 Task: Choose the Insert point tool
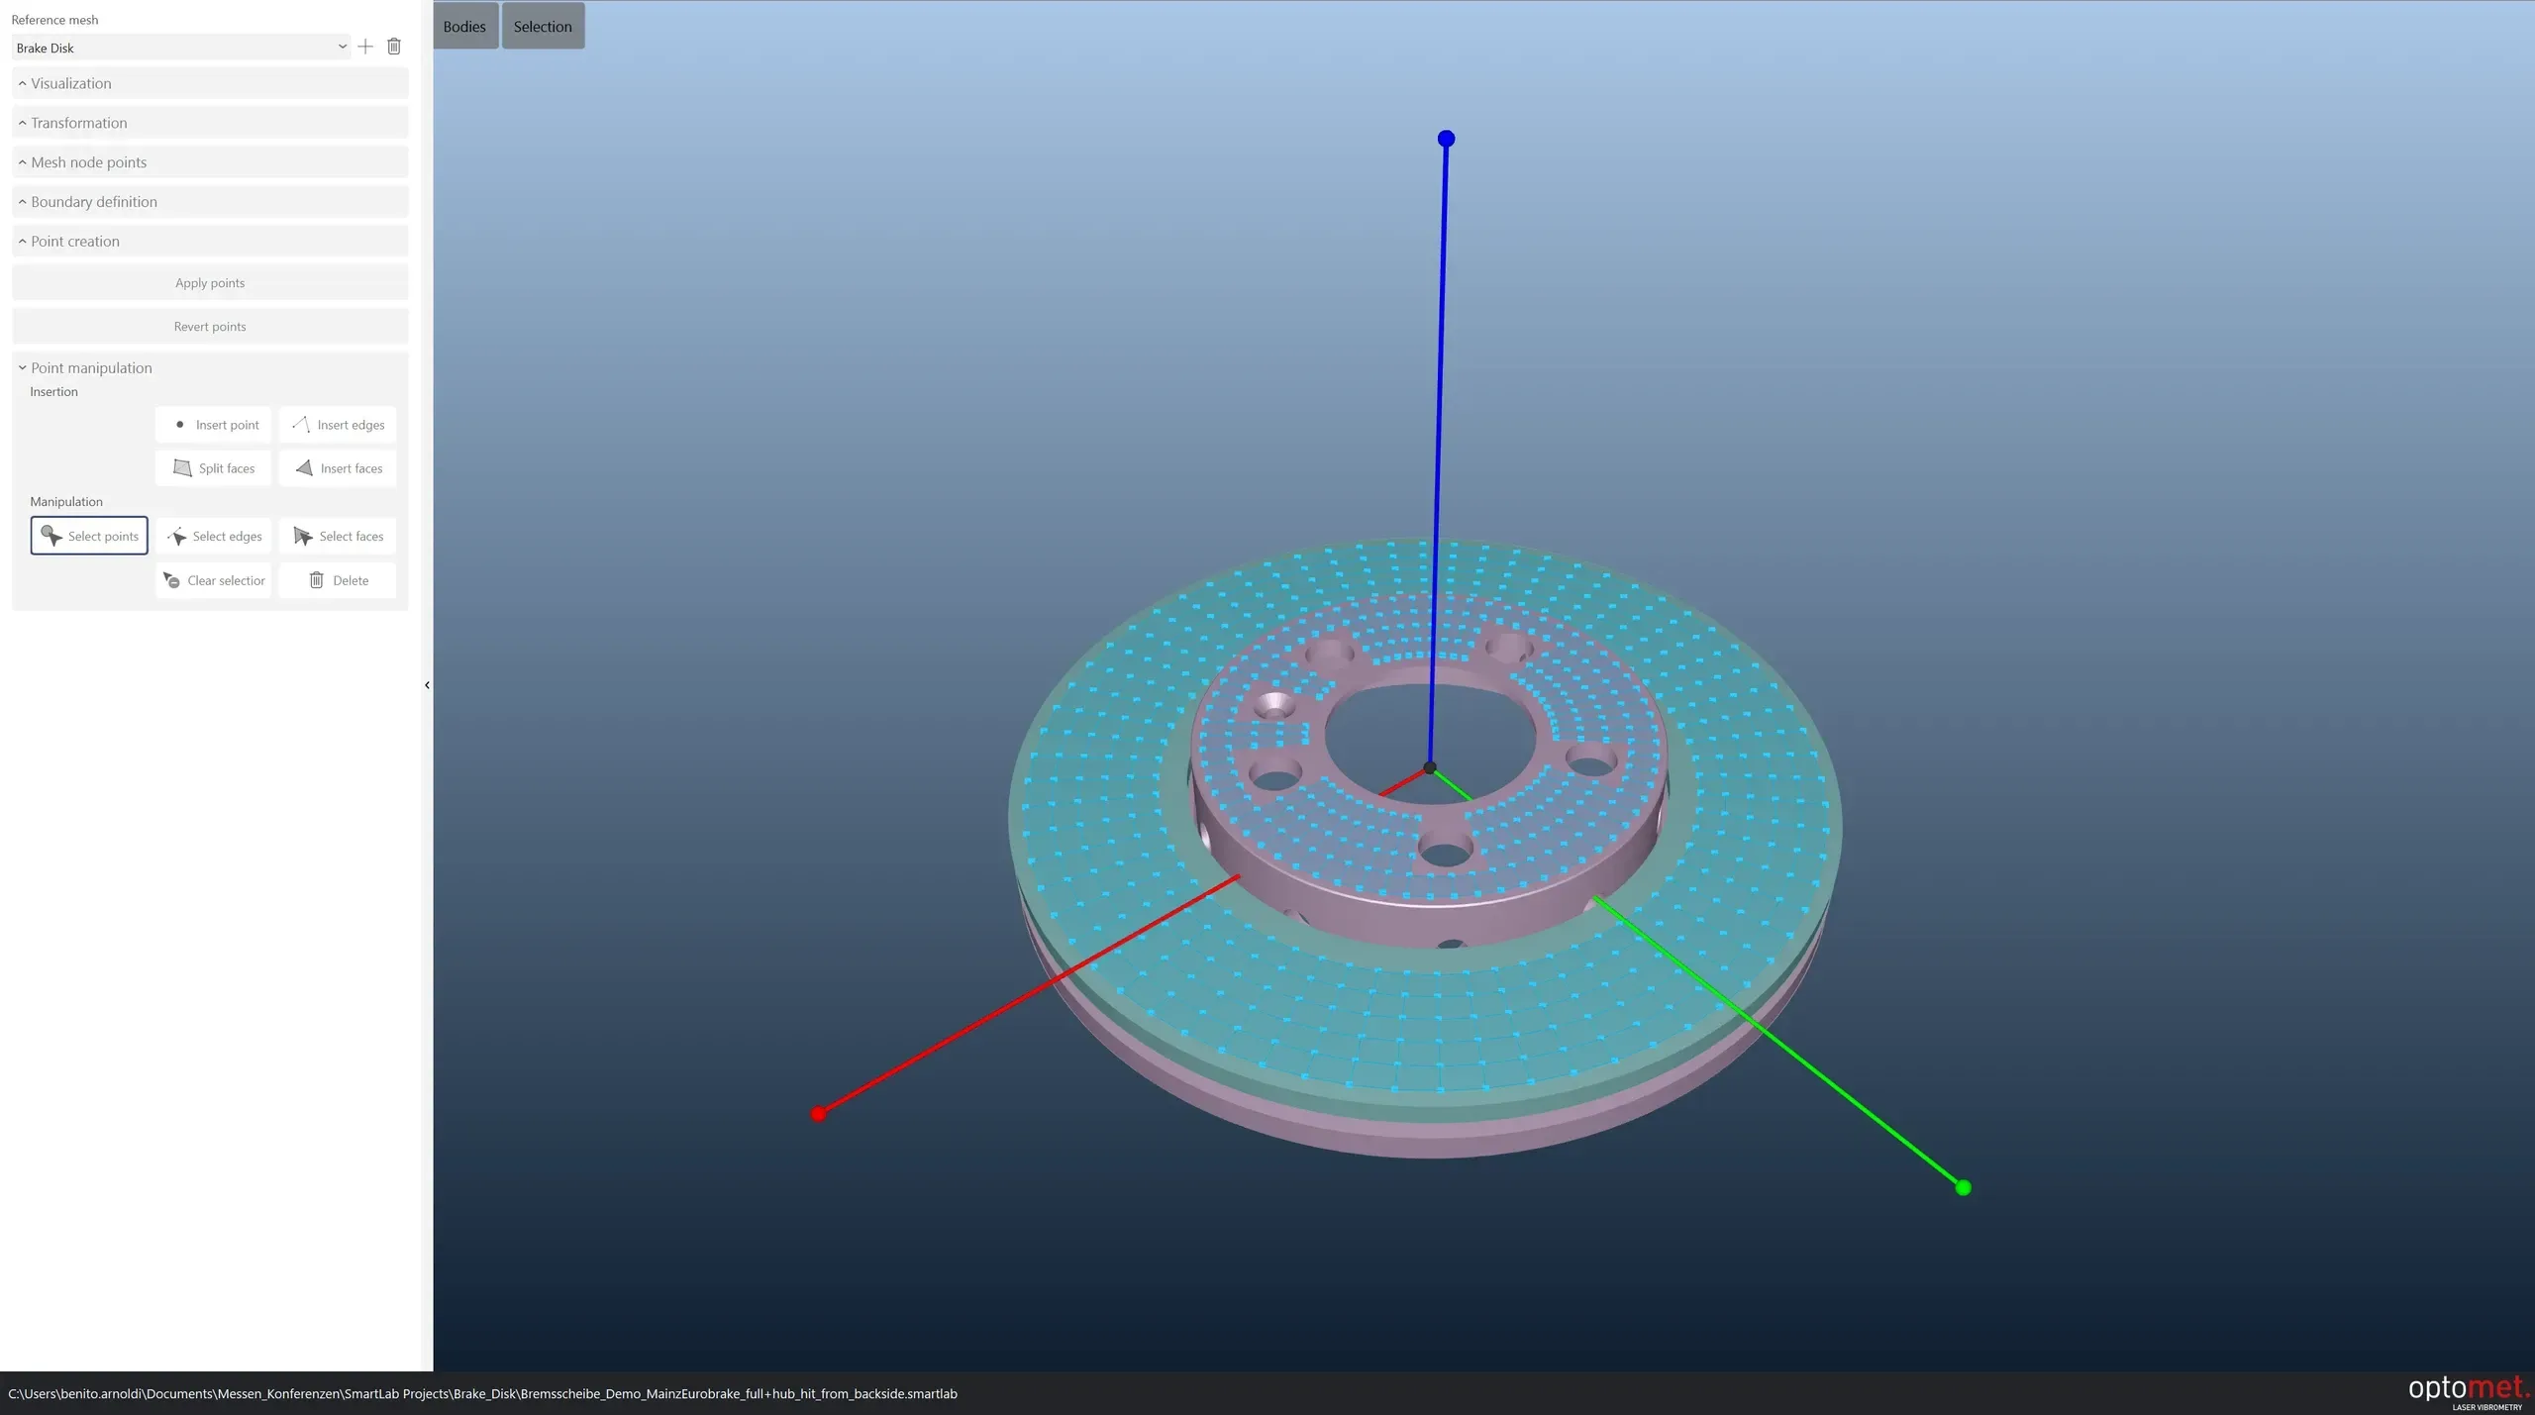tap(214, 425)
